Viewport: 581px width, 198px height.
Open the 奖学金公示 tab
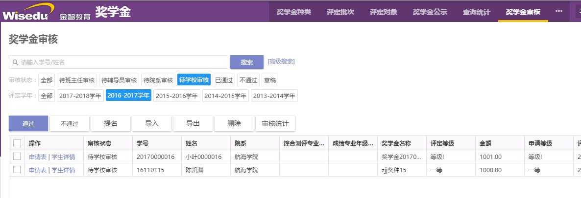click(x=430, y=12)
